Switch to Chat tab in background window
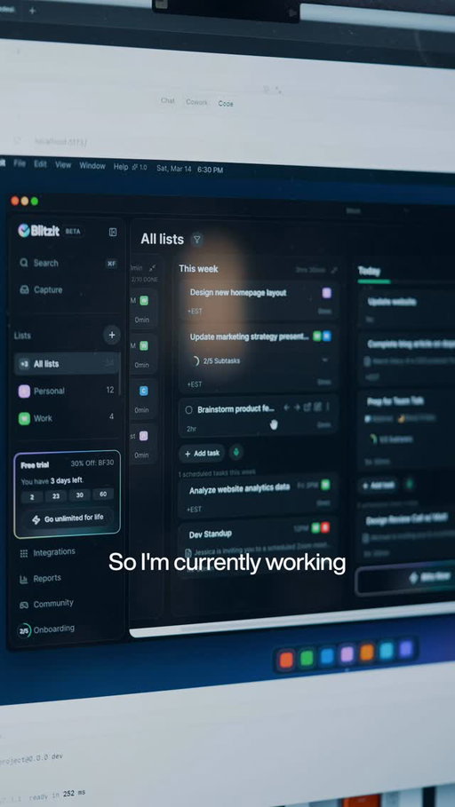This screenshot has width=455, height=807. 167,100
